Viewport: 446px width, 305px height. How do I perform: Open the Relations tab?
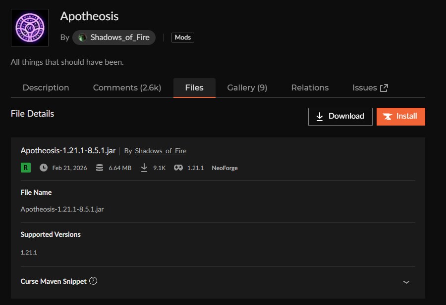[x=310, y=87]
